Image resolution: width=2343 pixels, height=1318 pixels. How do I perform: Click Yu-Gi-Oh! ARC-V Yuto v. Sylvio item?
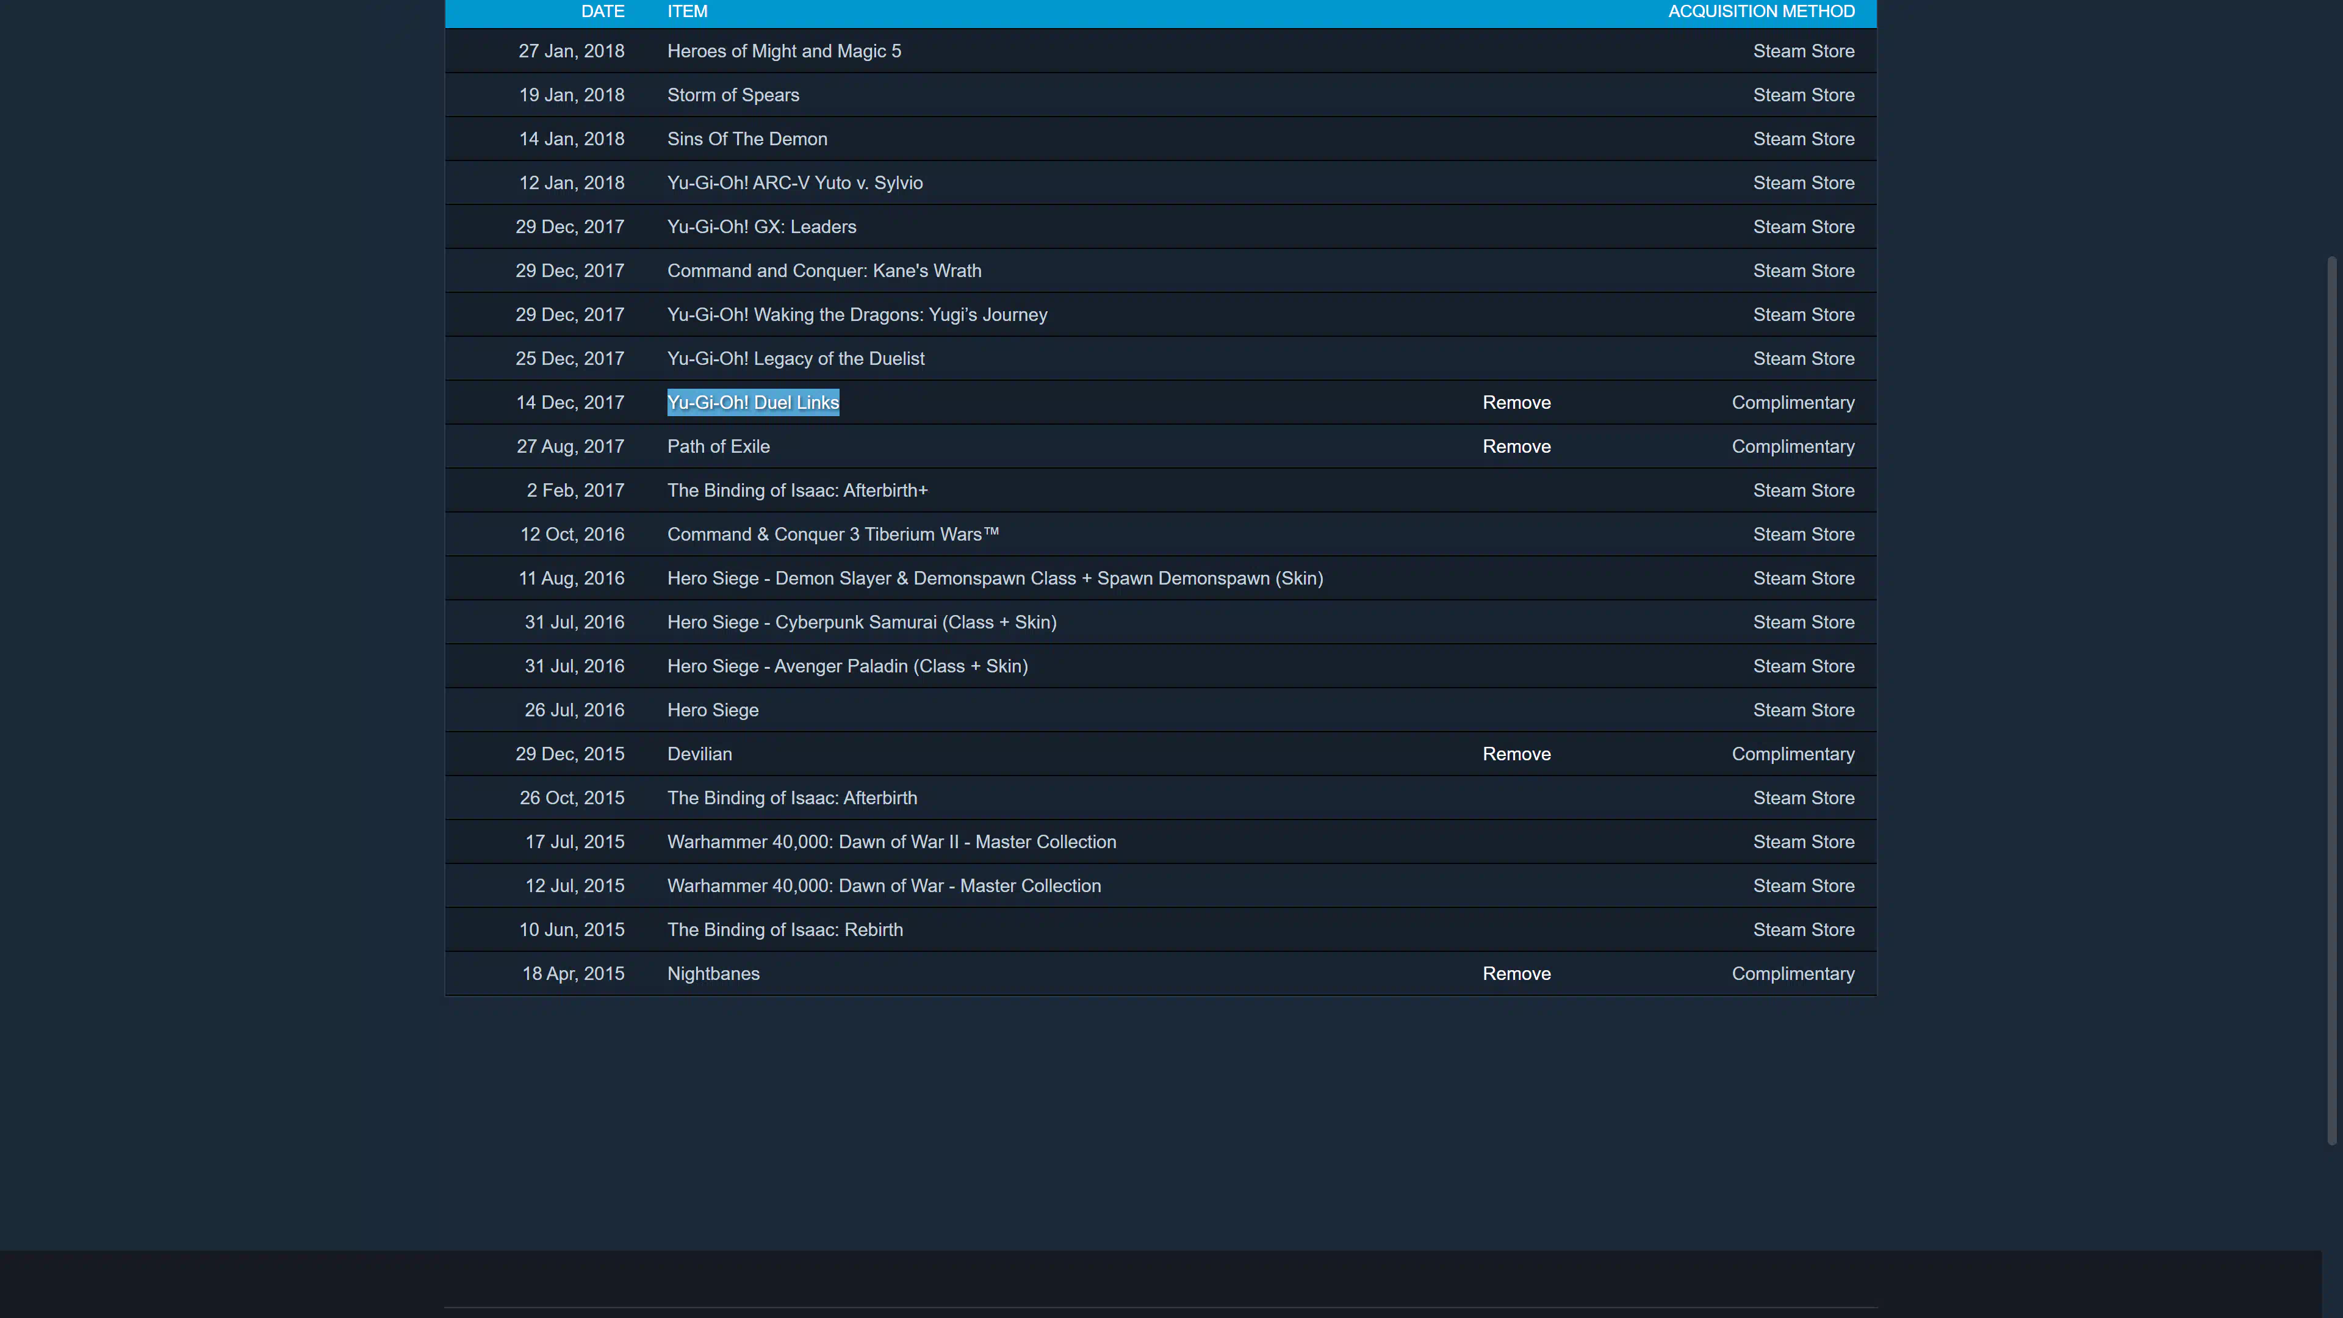coord(795,183)
